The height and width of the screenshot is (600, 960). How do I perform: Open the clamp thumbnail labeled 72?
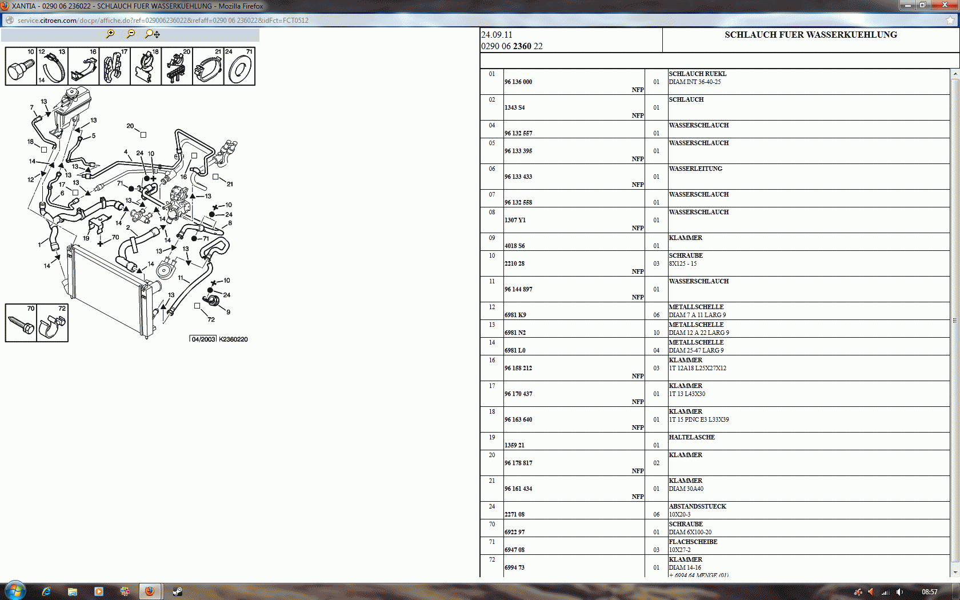click(x=53, y=323)
